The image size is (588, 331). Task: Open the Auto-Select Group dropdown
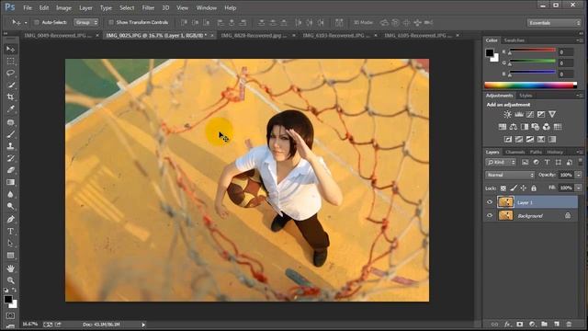[85, 22]
